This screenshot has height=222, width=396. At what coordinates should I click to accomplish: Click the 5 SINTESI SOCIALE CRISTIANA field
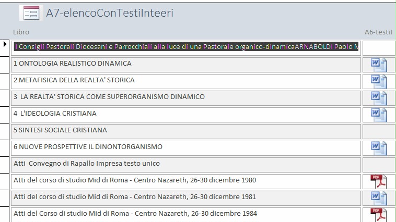click(186, 131)
